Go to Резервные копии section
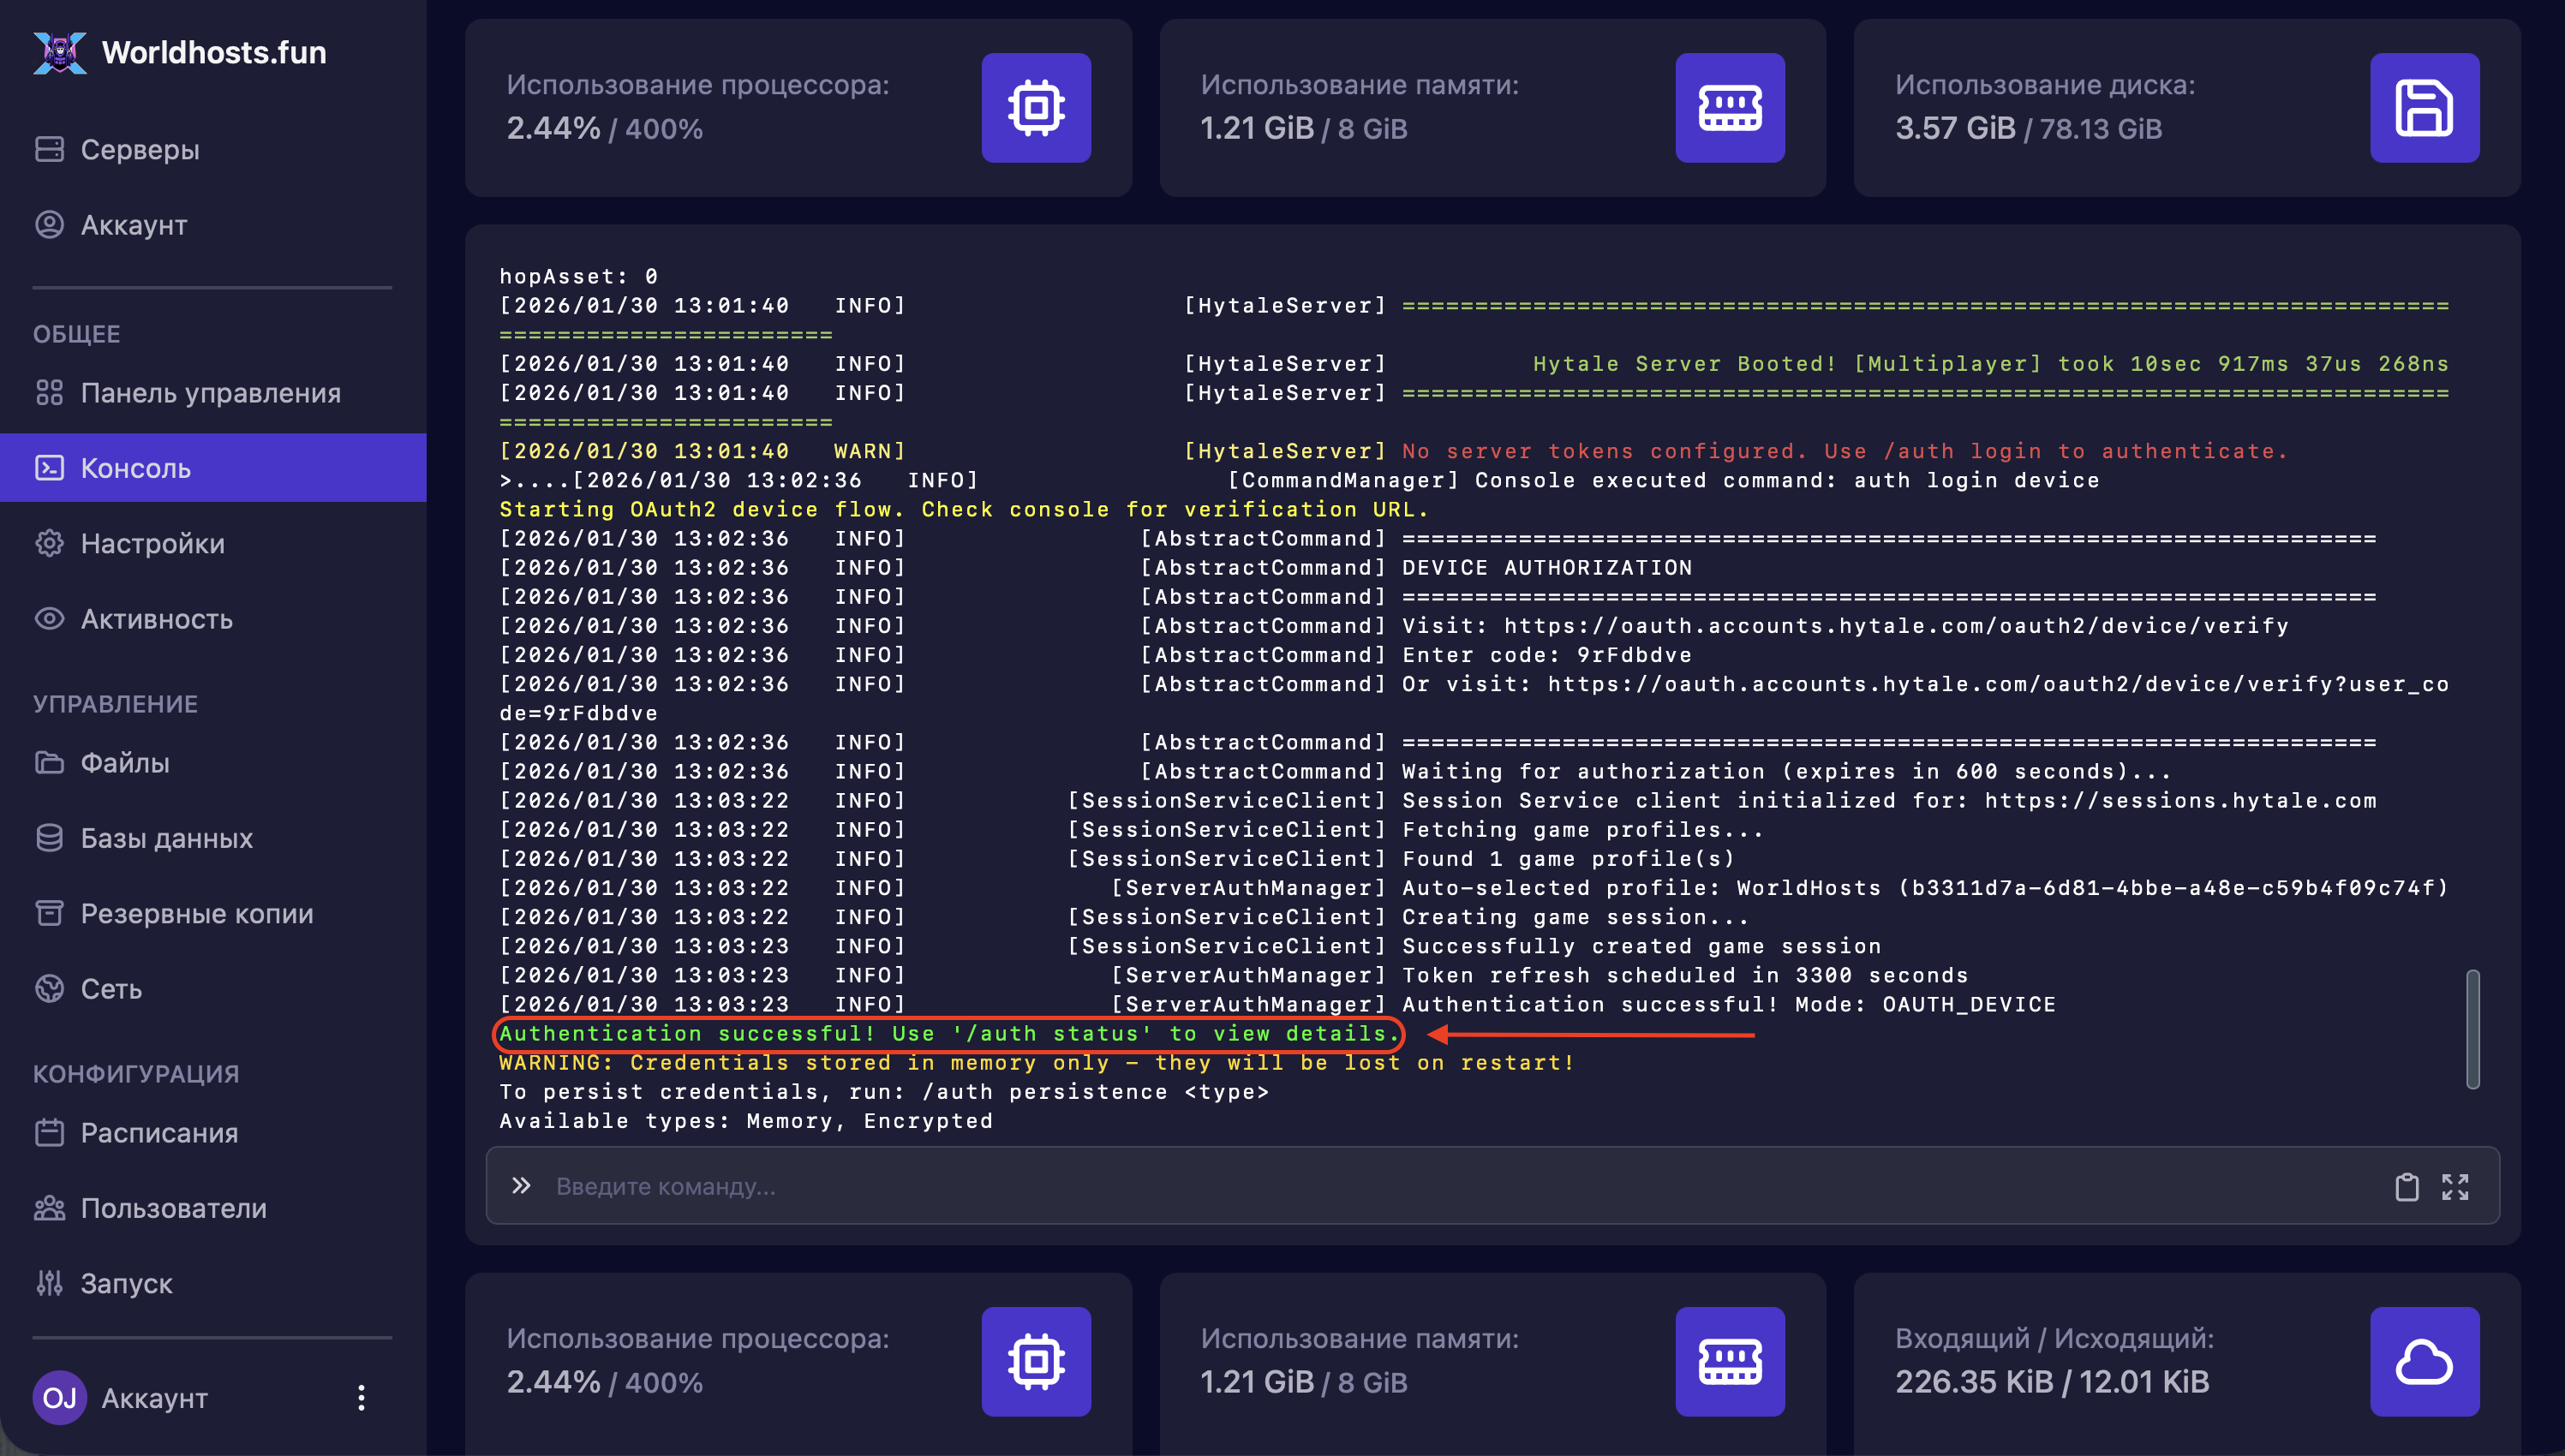This screenshot has height=1456, width=2565. [197, 913]
